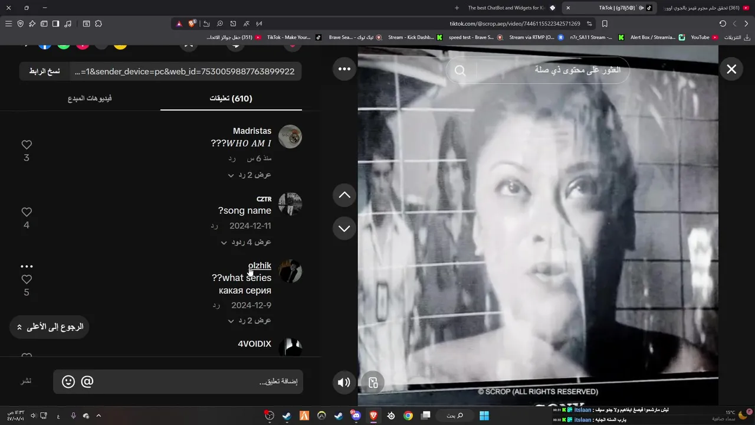Reload the current page
The image size is (755, 425).
[x=723, y=24]
